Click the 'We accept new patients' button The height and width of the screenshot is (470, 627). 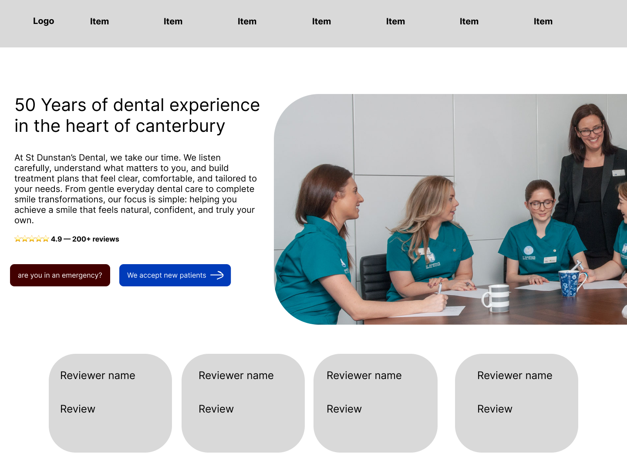(175, 275)
